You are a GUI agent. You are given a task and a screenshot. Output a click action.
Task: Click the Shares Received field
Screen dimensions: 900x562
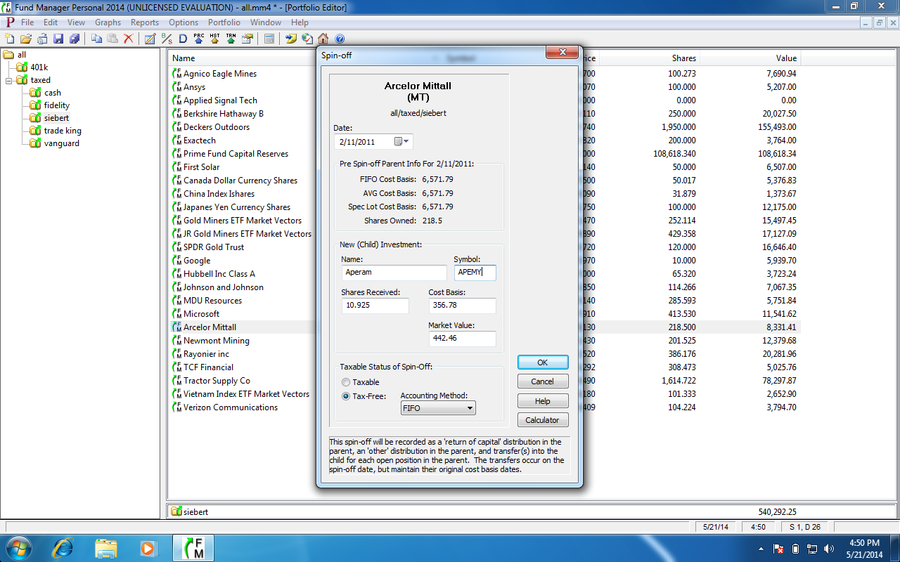[x=375, y=306]
